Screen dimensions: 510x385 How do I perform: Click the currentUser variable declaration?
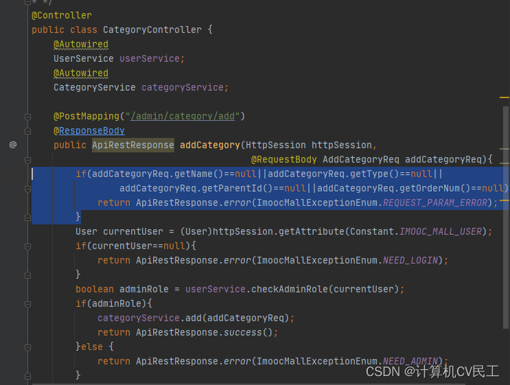[x=133, y=231]
